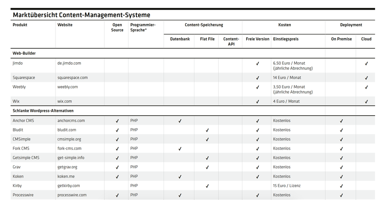
Task: Select the product name 'Jimdo'
Action: tap(18, 63)
